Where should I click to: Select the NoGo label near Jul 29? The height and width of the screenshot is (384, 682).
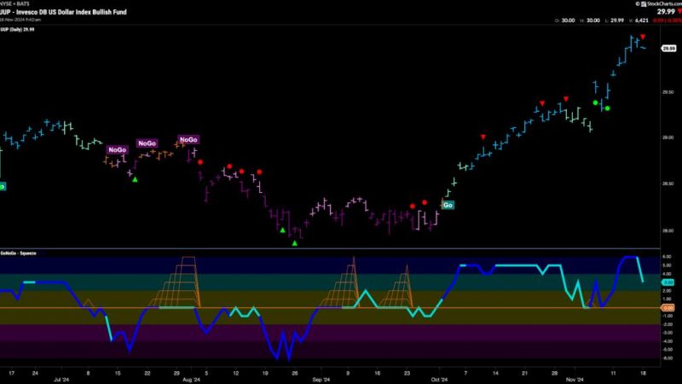(x=188, y=140)
